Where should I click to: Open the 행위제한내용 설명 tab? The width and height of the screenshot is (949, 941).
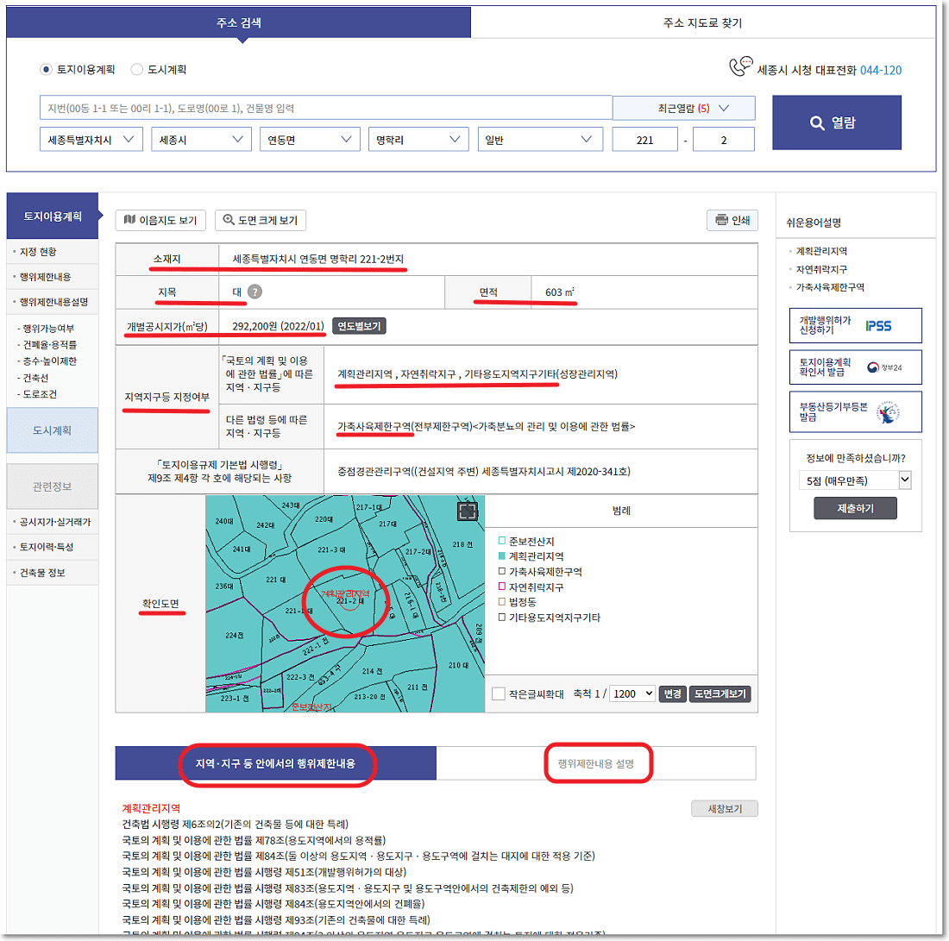599,762
